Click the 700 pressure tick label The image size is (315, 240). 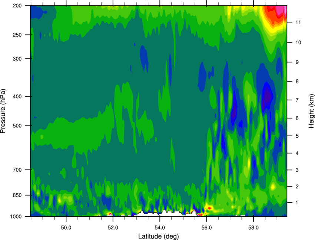pos(17,169)
